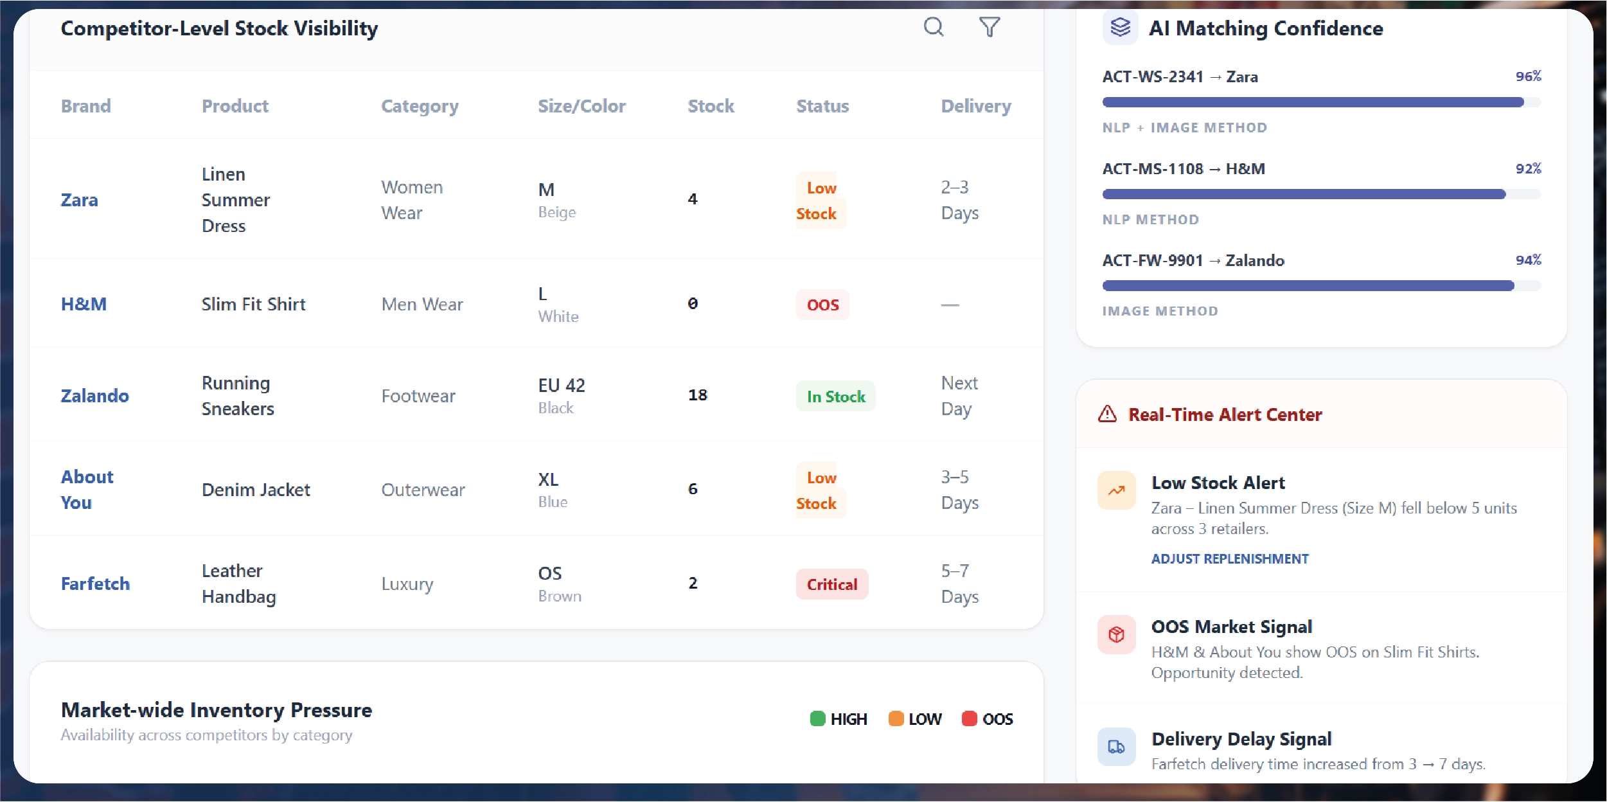
Task: Sort by the Brand column header
Action: (x=85, y=106)
